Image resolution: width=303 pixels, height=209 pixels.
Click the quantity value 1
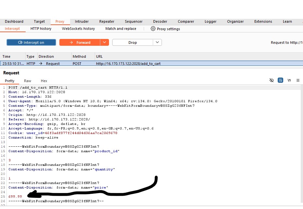tap(9, 178)
